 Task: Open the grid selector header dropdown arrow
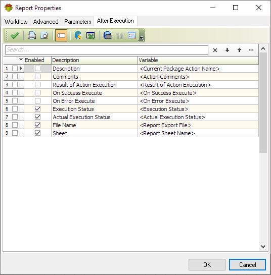(21, 60)
